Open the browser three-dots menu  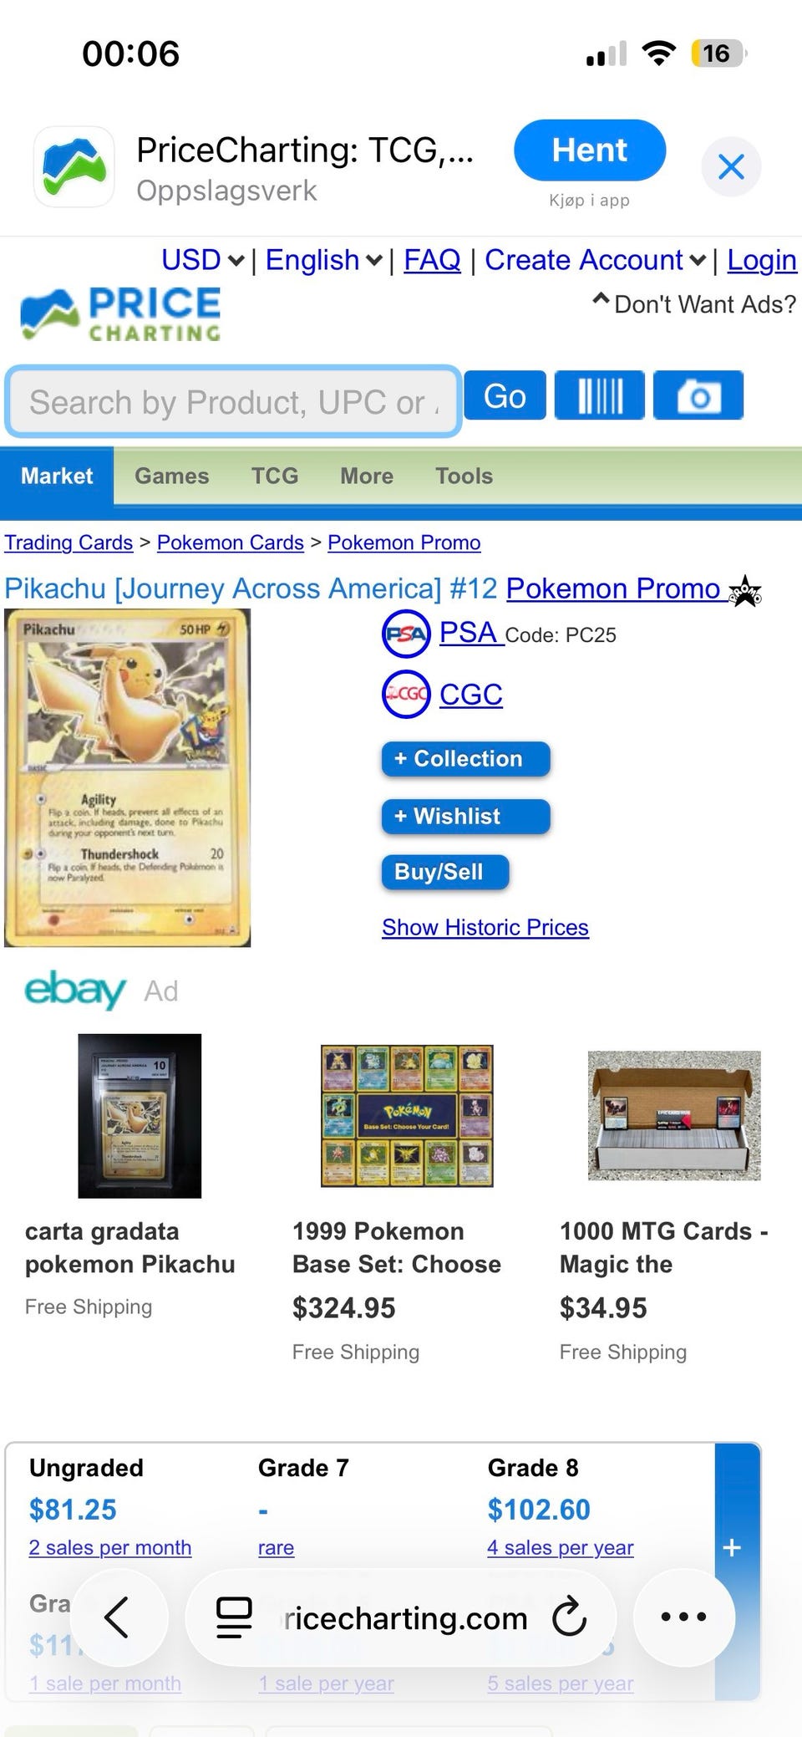(x=683, y=1617)
